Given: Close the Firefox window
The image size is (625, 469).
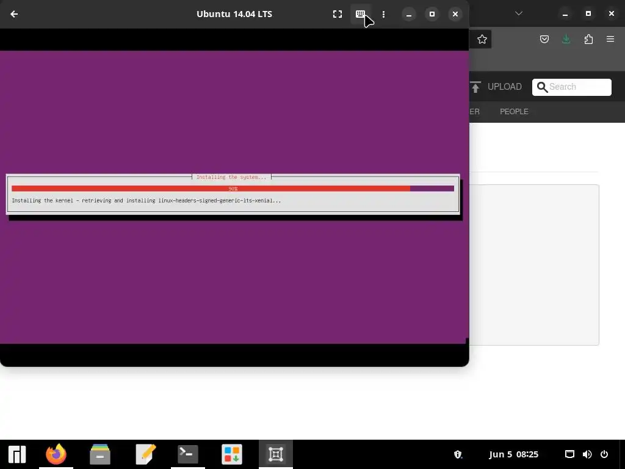Looking at the screenshot, I should pyautogui.click(x=612, y=13).
